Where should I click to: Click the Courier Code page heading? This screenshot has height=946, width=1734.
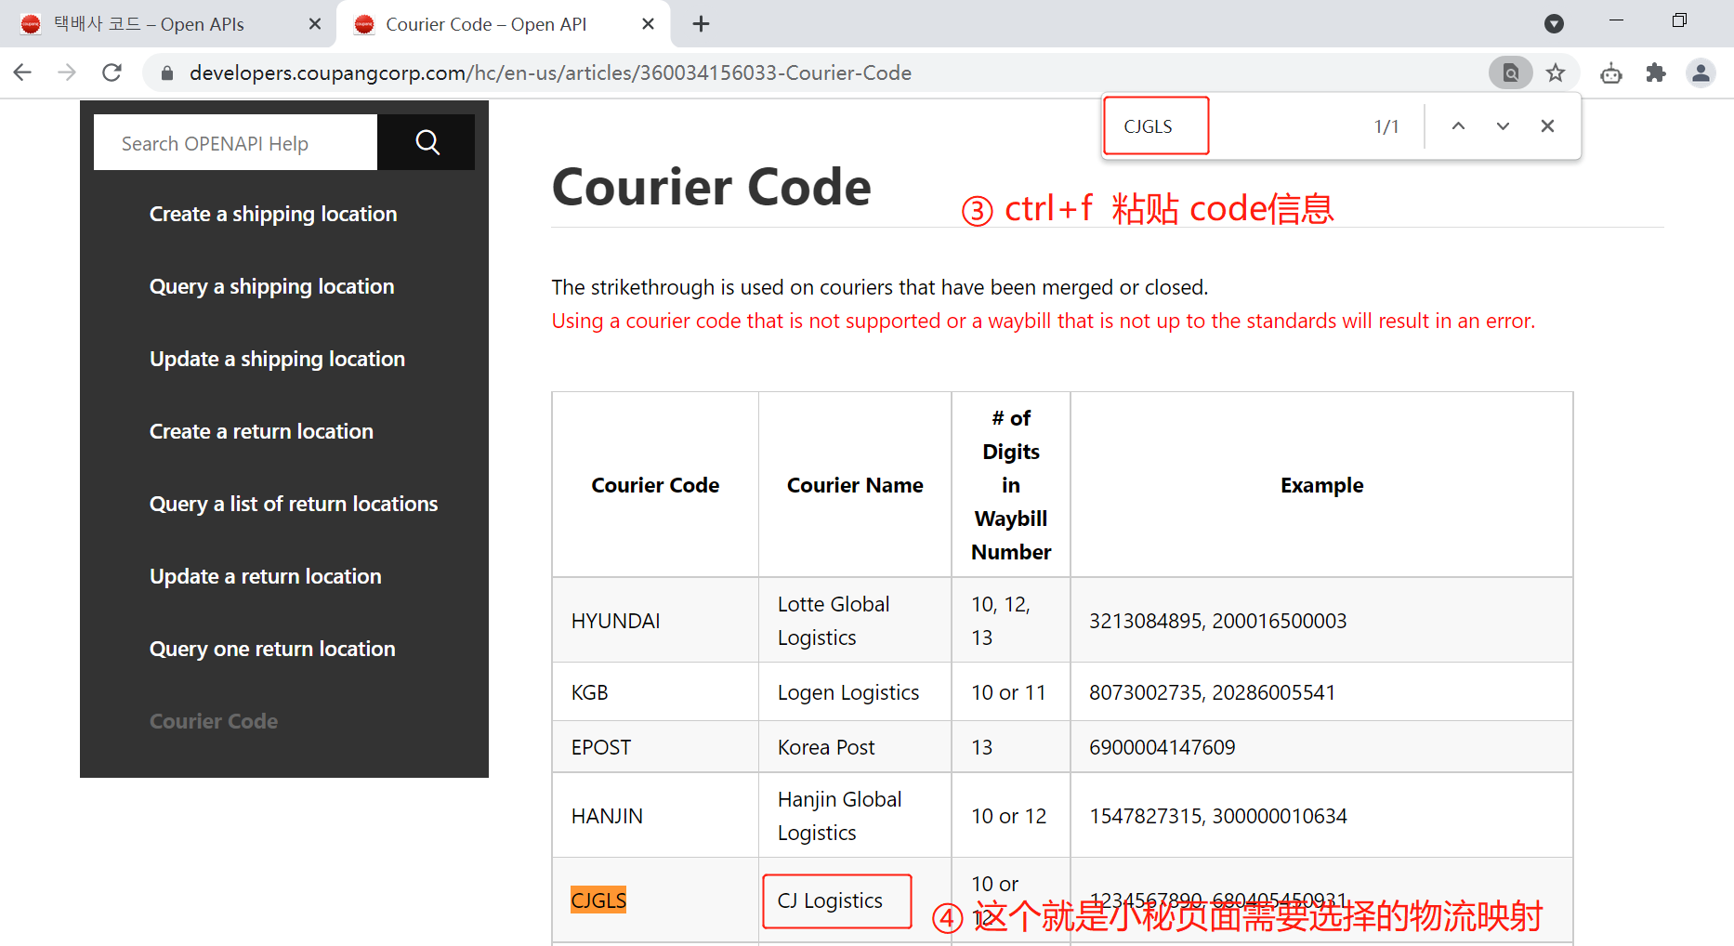click(711, 187)
